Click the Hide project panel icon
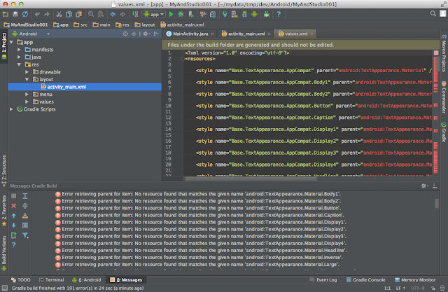Image resolution: width=448 pixels, height=292 pixels. click(x=156, y=34)
